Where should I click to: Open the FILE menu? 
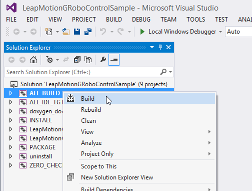(11, 20)
